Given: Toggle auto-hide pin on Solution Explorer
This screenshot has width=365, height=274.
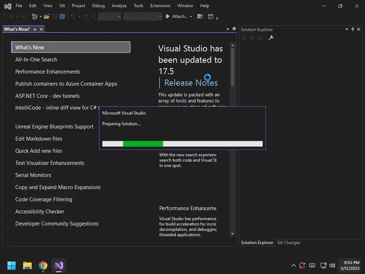Looking at the screenshot, I should click(x=353, y=29).
